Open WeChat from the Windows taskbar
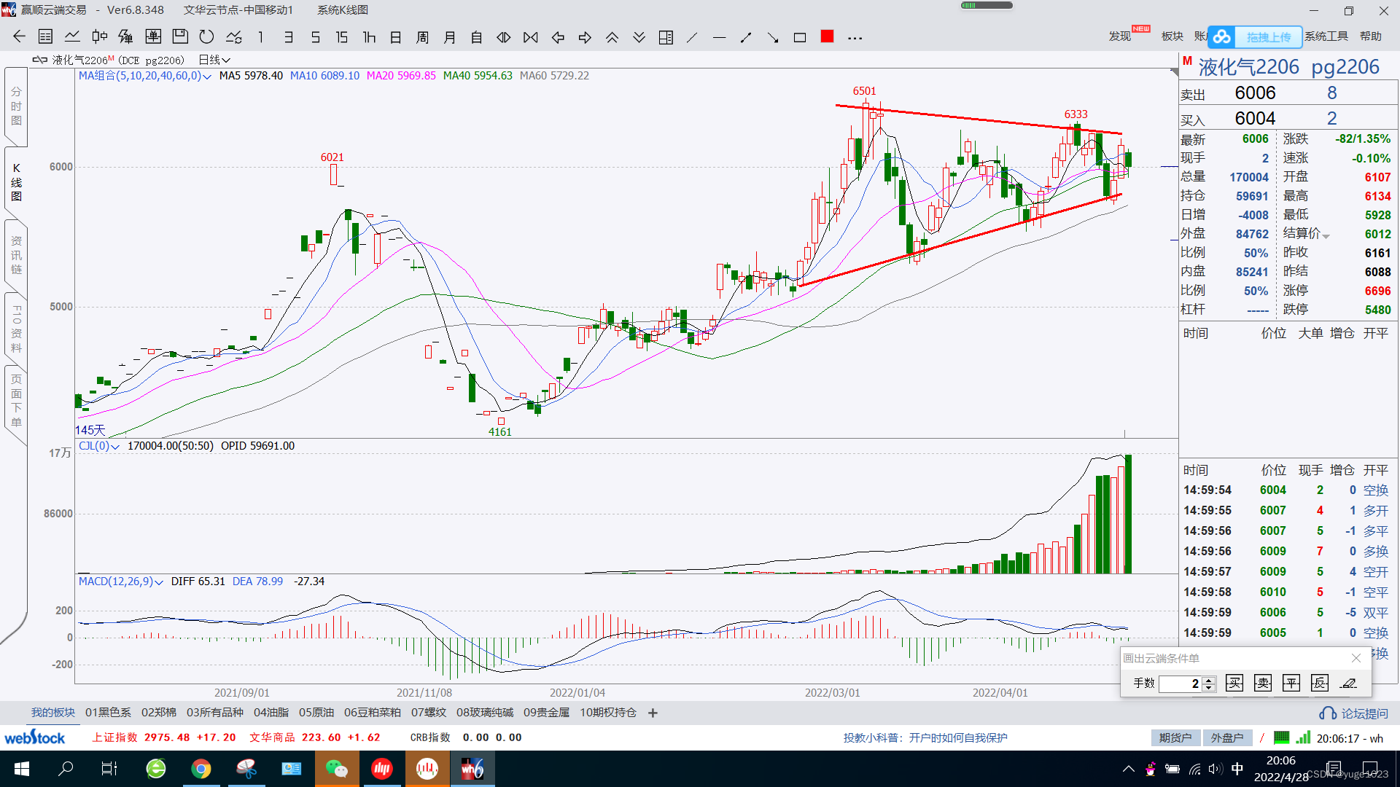Viewport: 1400px width, 787px height. point(336,769)
